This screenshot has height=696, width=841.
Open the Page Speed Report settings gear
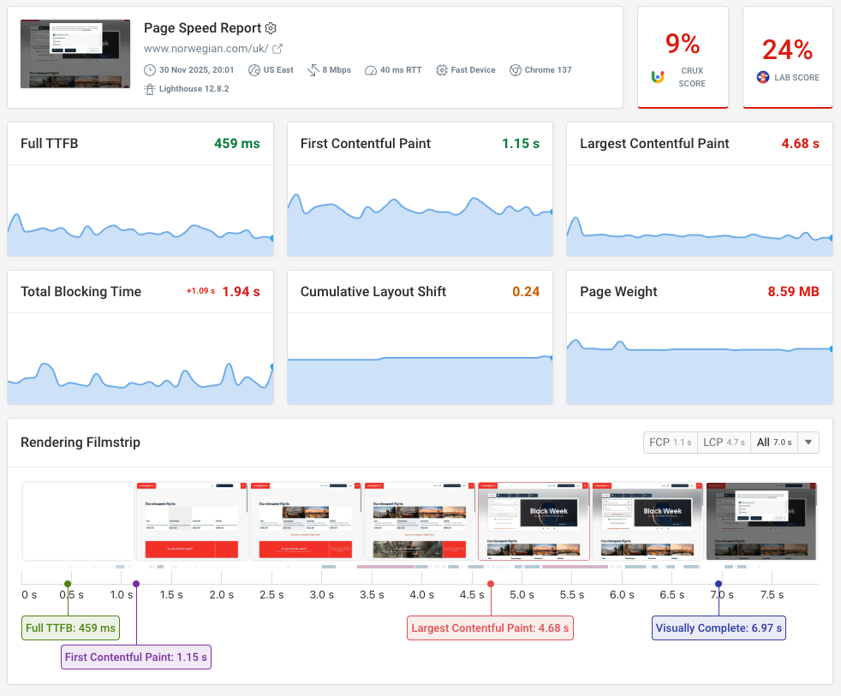point(271,28)
